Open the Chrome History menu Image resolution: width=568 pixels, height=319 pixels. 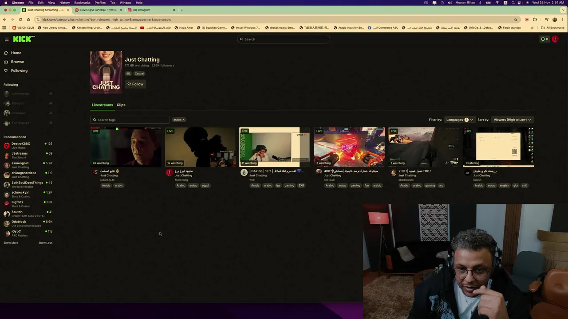65,3
